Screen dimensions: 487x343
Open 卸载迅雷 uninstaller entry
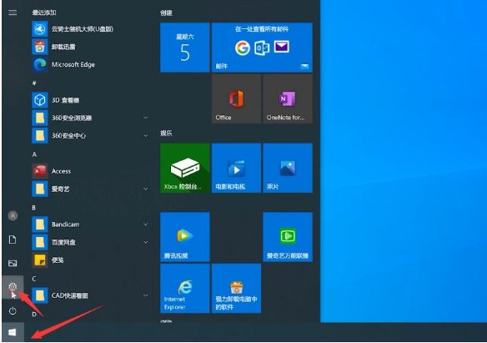point(91,47)
